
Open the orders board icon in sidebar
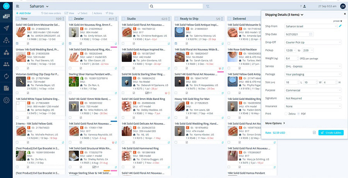tap(6, 16)
